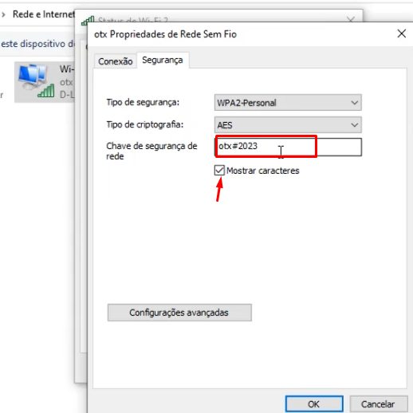Click the dialog title 'otx Propriedades de Rede Sem Fio'
Image resolution: width=413 pixels, height=413 pixels.
(x=165, y=34)
